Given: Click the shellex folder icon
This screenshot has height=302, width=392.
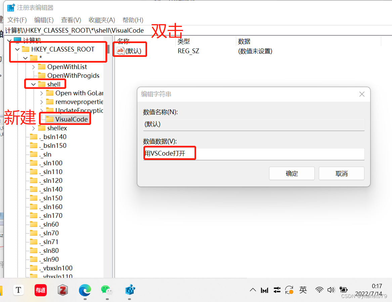Looking at the screenshot, I should [42, 128].
